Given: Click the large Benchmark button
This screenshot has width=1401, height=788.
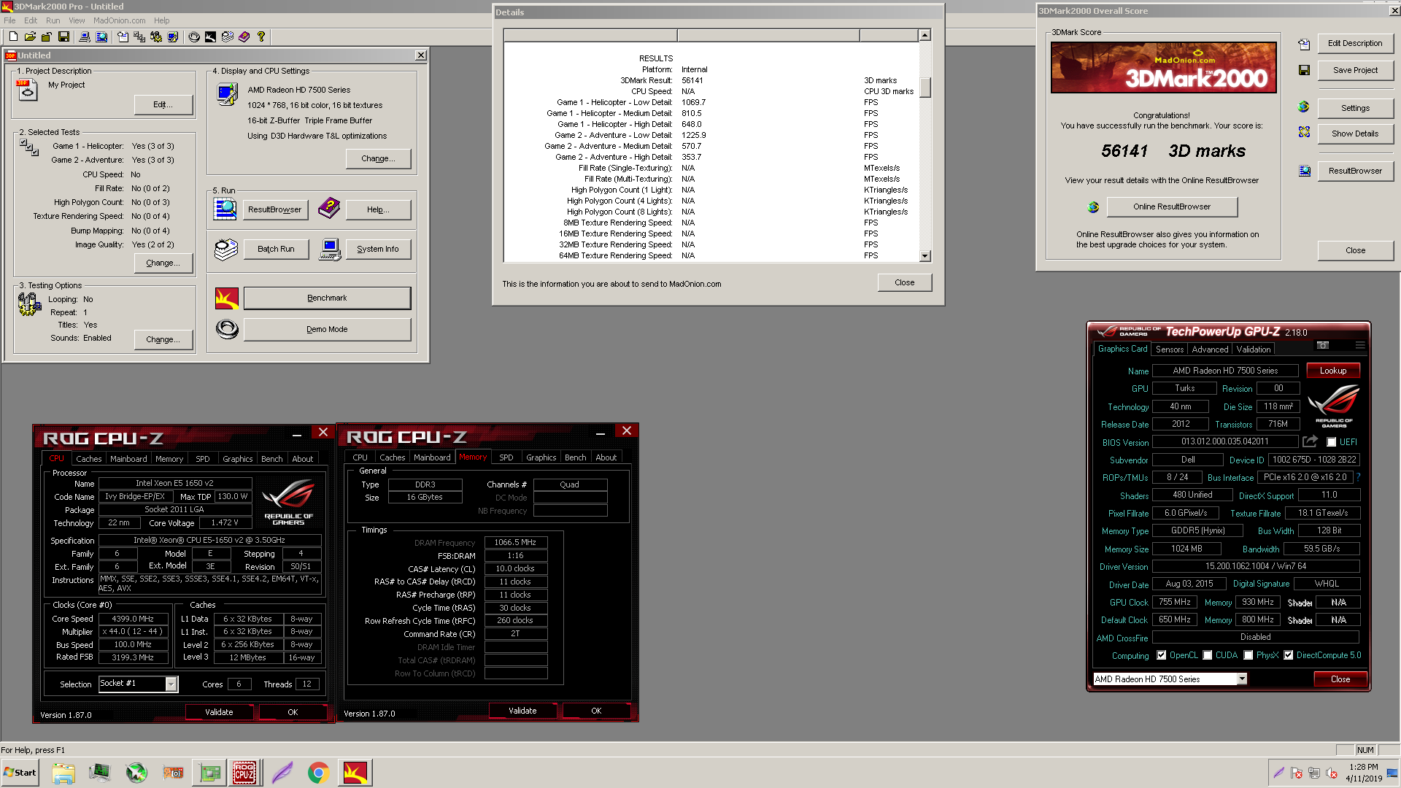Looking at the screenshot, I should tap(327, 298).
